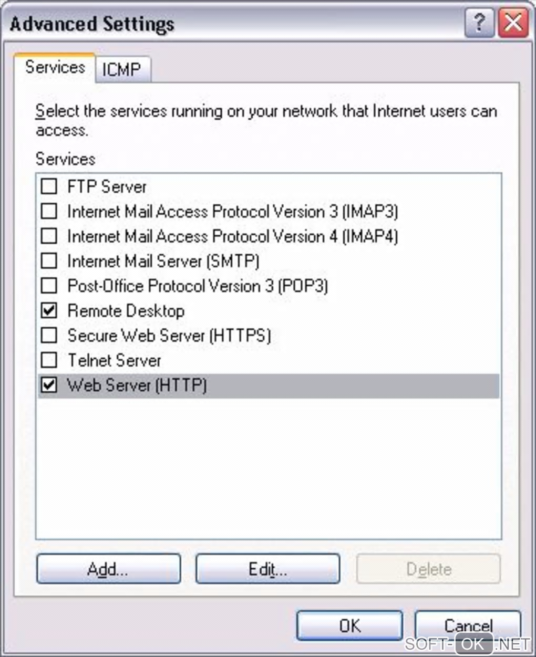
Task: Tick the IMAP4 mail protocol checkbox
Action: [x=49, y=236]
